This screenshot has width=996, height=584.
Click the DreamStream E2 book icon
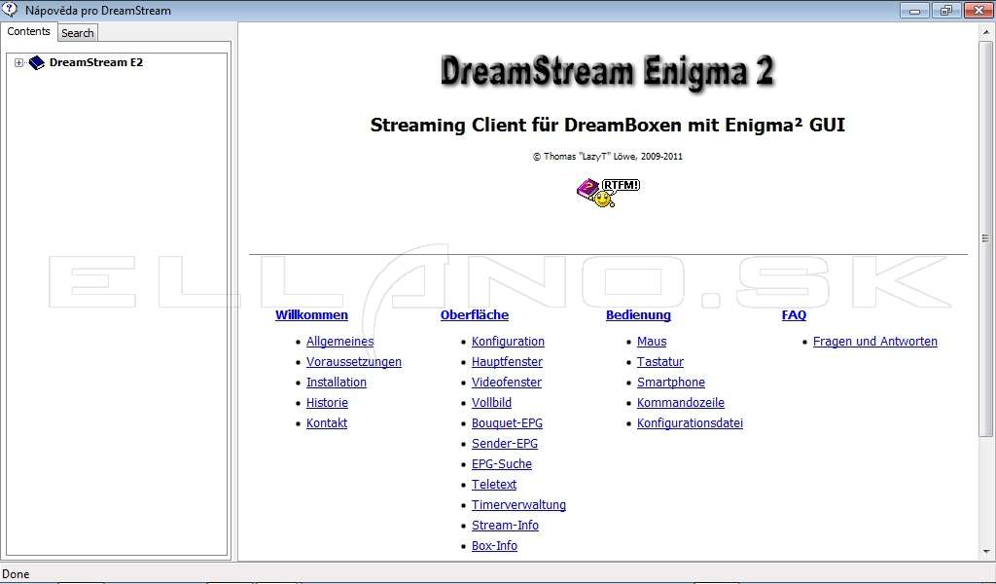point(37,62)
